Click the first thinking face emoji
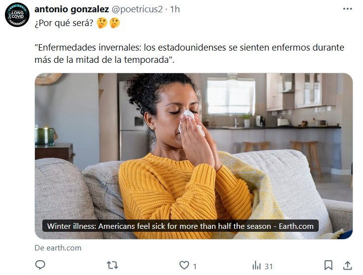This screenshot has height=275, width=363. tap(102, 23)
